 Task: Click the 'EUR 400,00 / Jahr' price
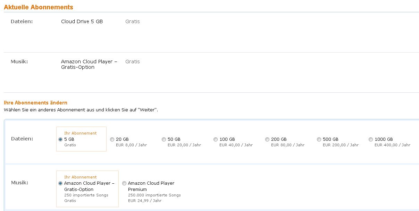coord(392,145)
